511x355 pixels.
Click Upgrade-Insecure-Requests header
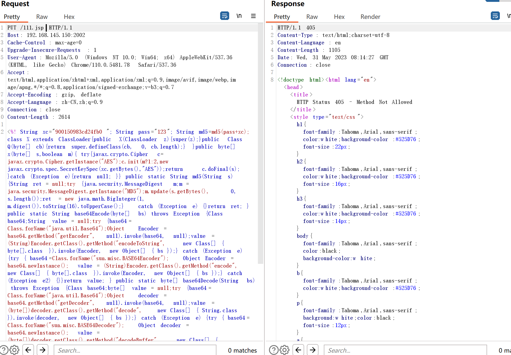coord(52,50)
